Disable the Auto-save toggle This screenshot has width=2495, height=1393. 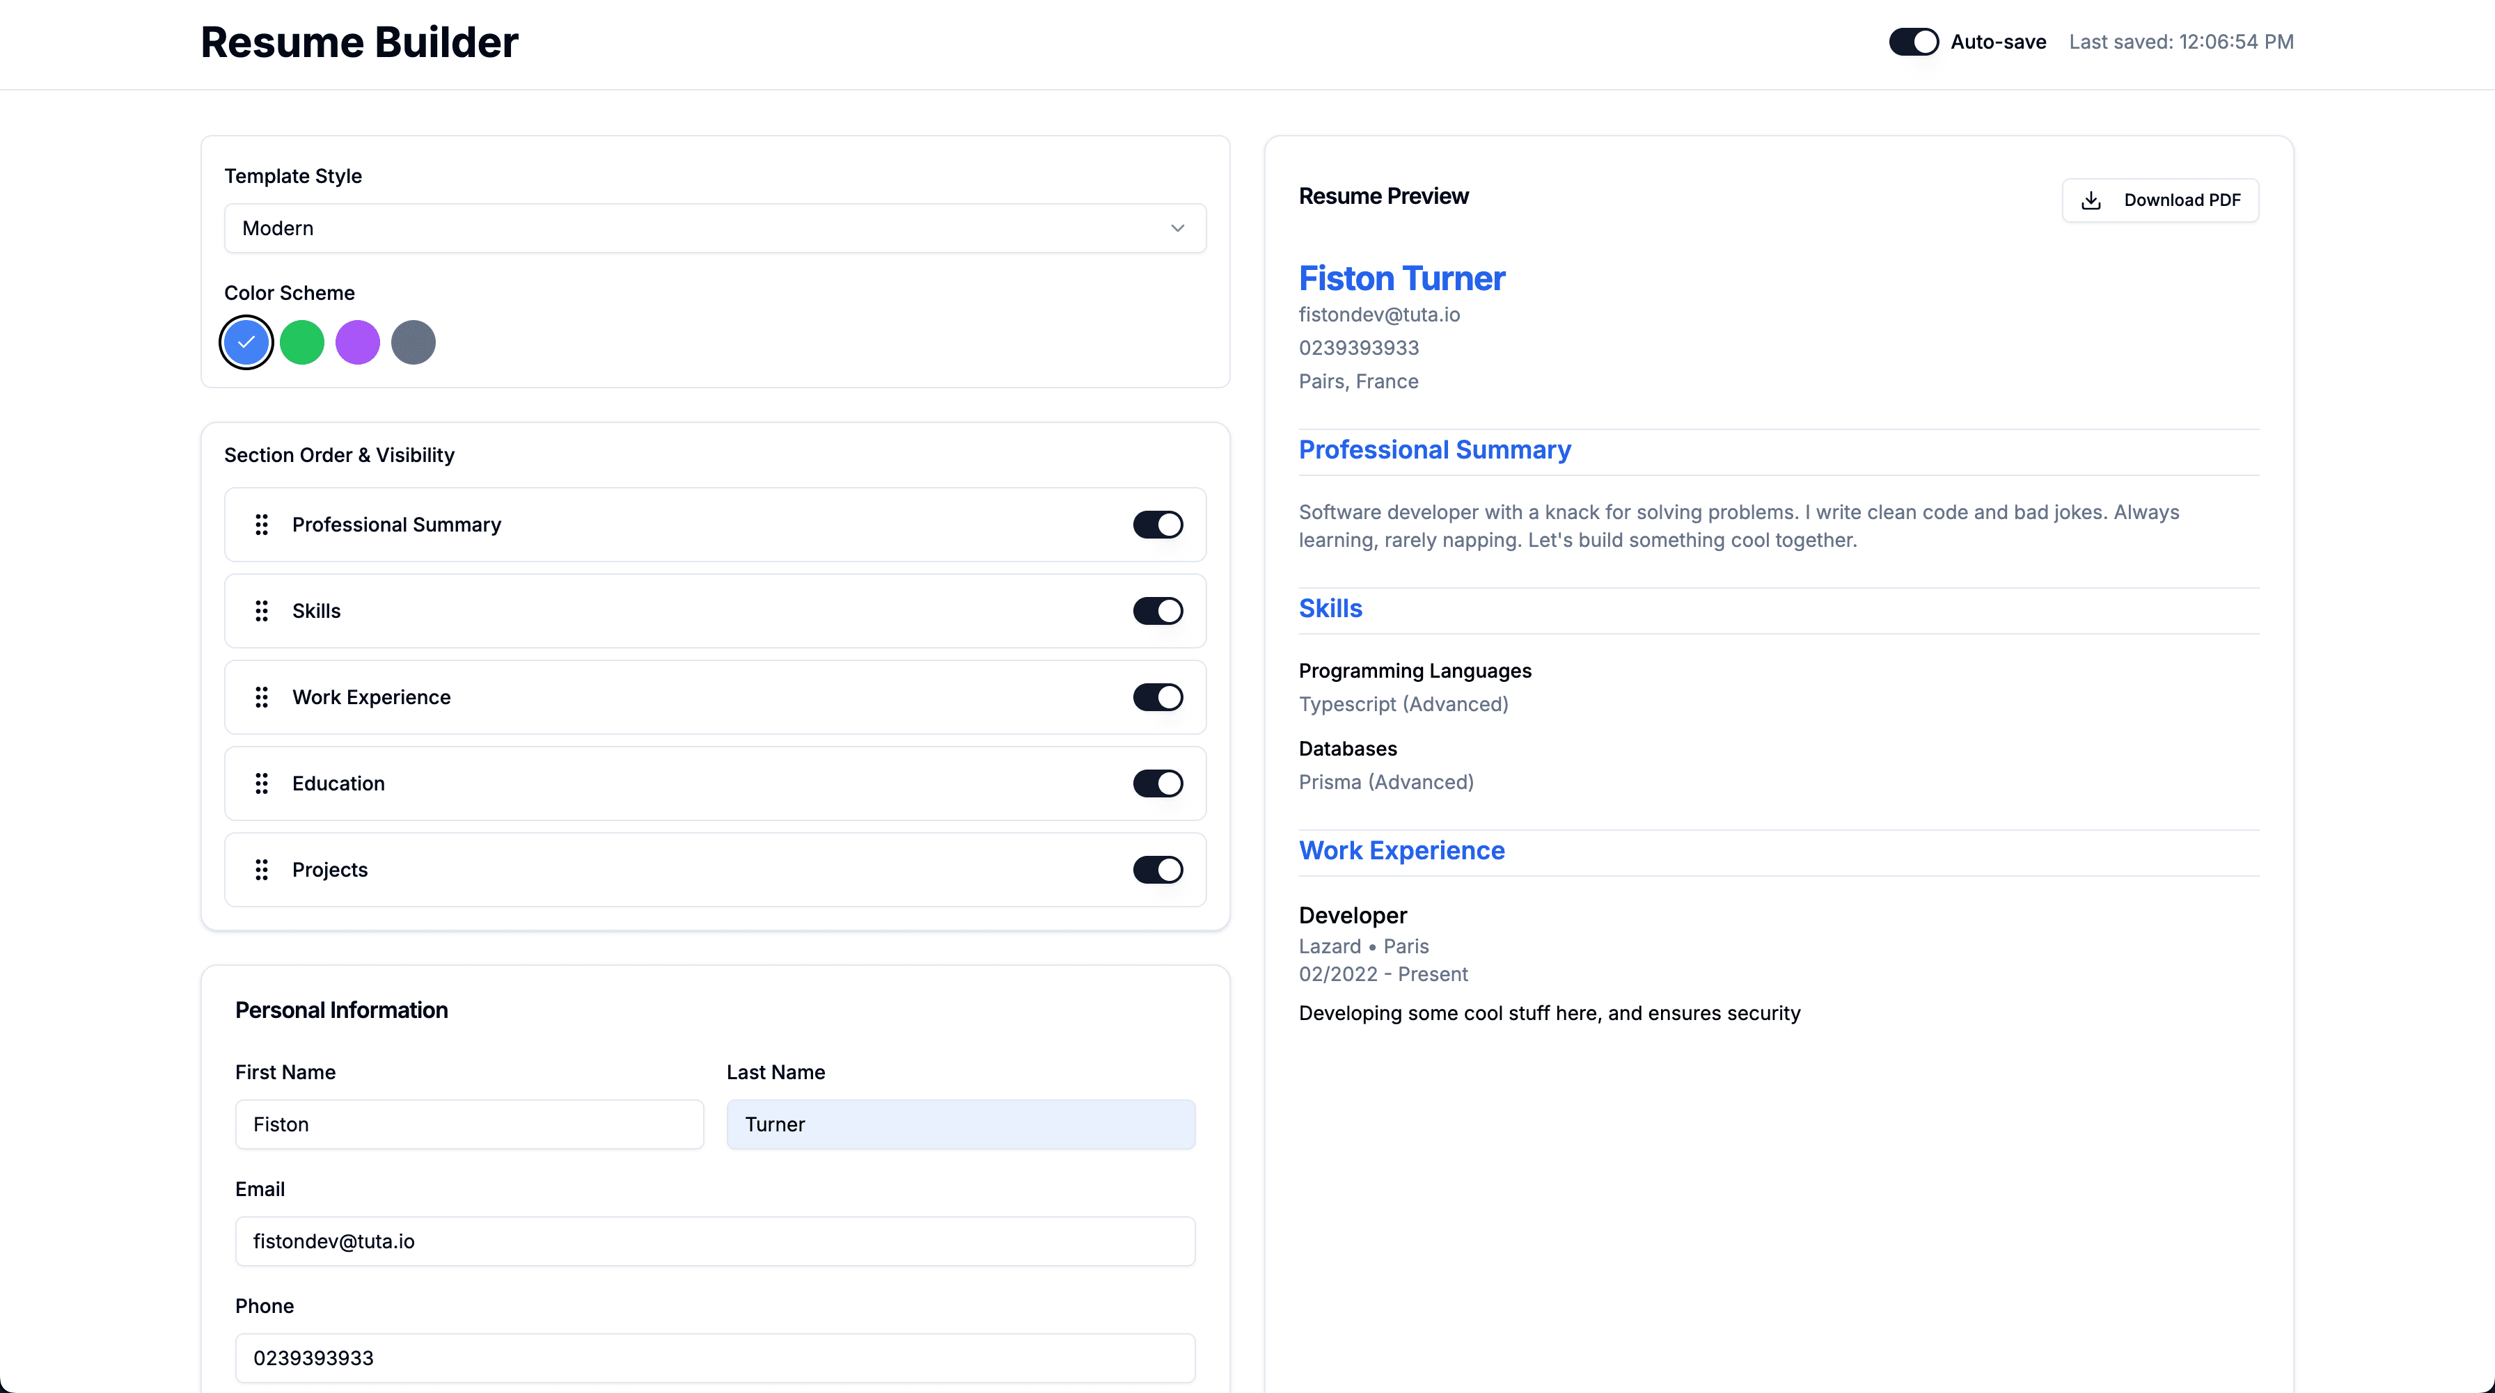coord(1913,42)
